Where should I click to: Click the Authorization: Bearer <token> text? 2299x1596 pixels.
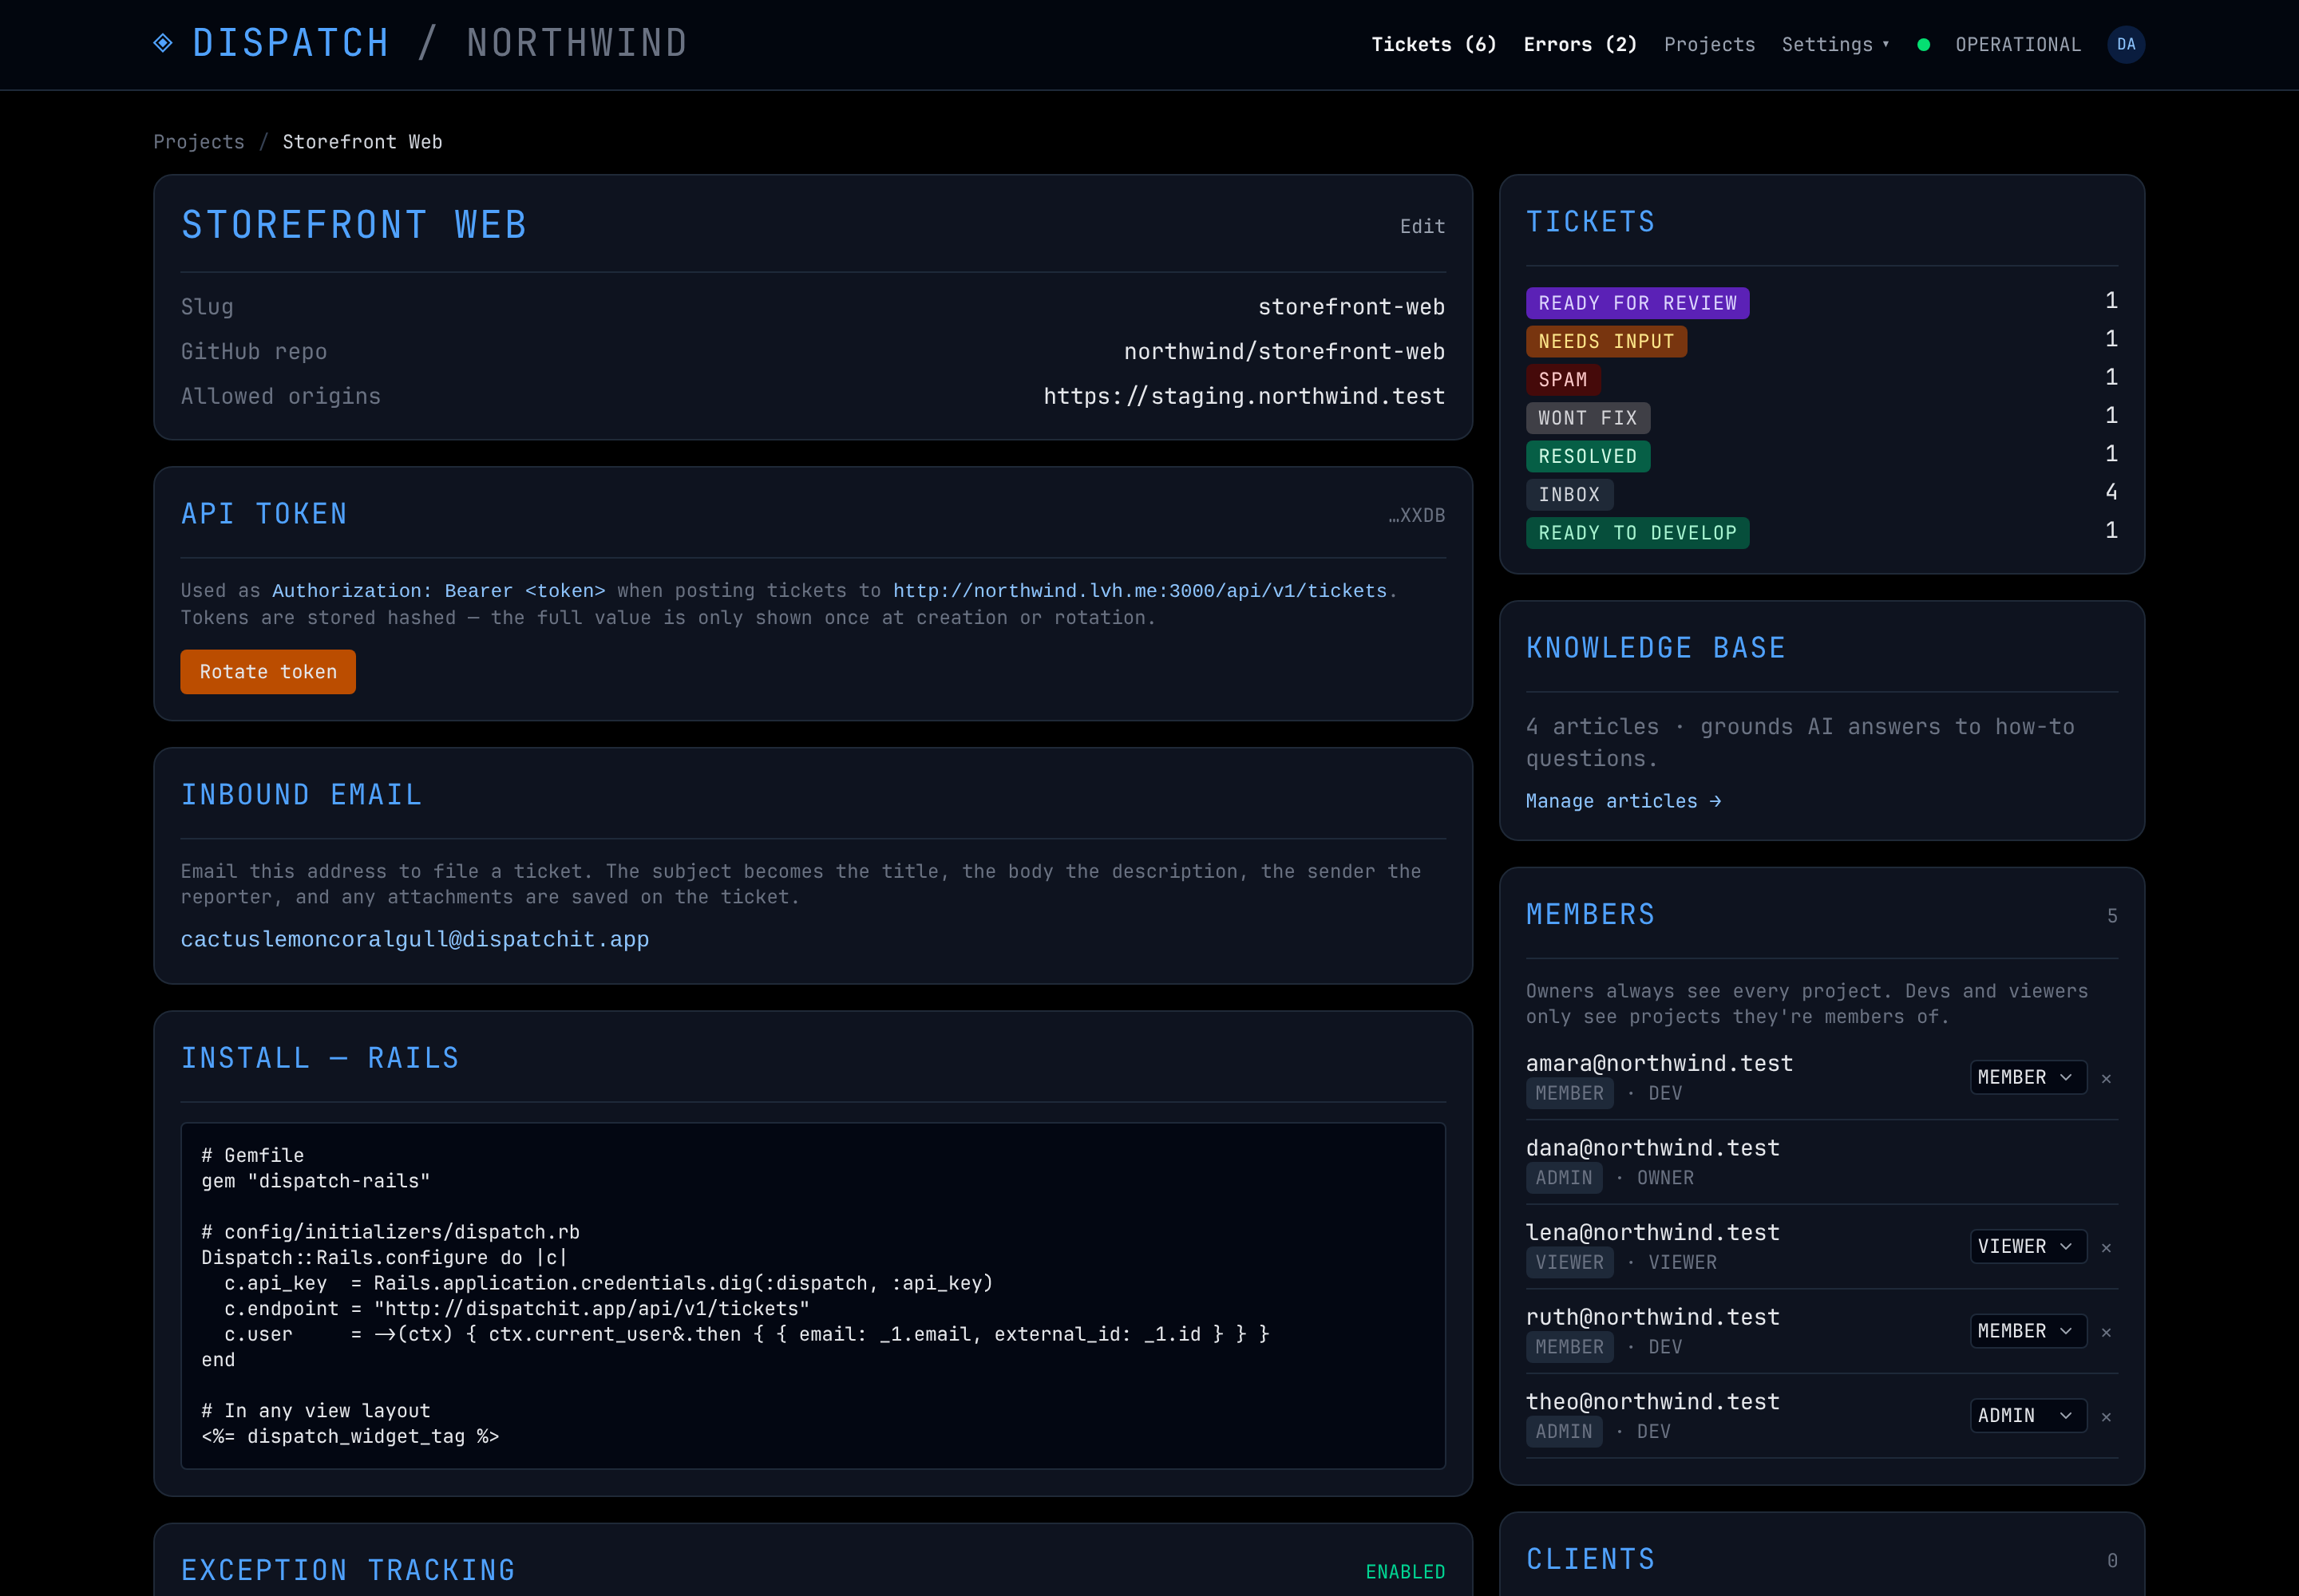(438, 591)
